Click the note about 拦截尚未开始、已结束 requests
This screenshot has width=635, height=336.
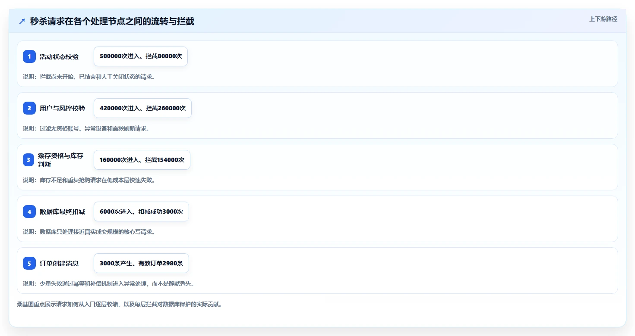coord(89,77)
